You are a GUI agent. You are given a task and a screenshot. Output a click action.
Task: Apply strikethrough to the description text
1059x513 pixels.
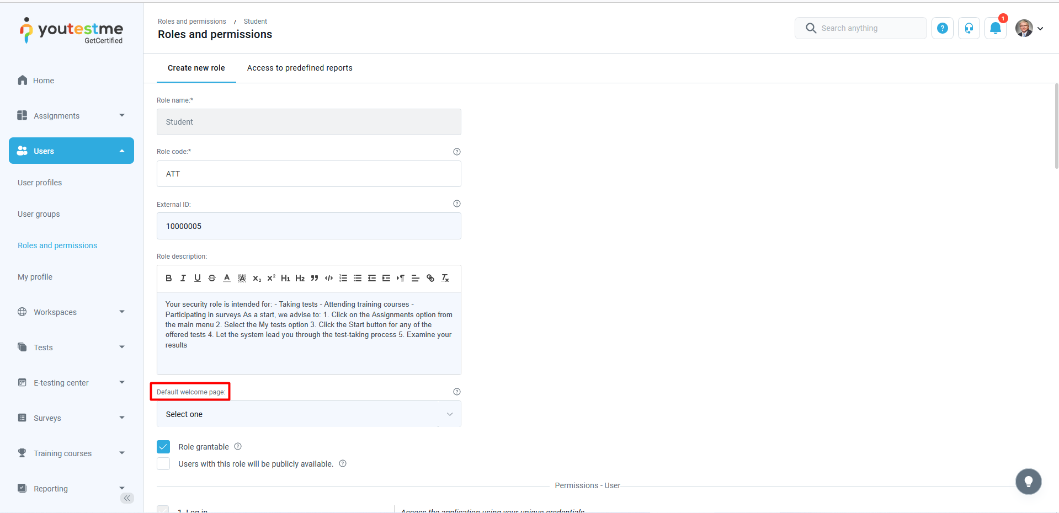pyautogui.click(x=212, y=278)
